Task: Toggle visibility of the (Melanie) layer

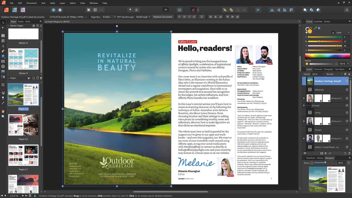Action: (x=347, y=89)
